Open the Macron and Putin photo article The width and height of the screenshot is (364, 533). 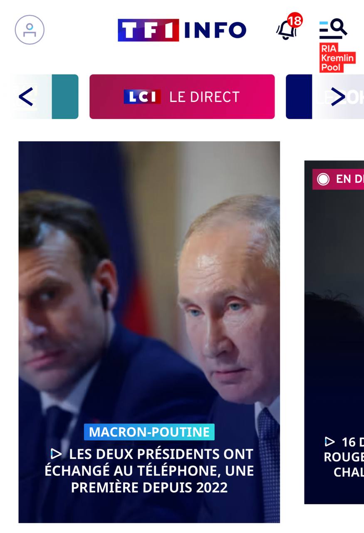[149, 332]
